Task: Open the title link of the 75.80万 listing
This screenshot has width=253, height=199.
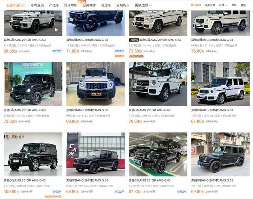Action: (x=212, y=40)
